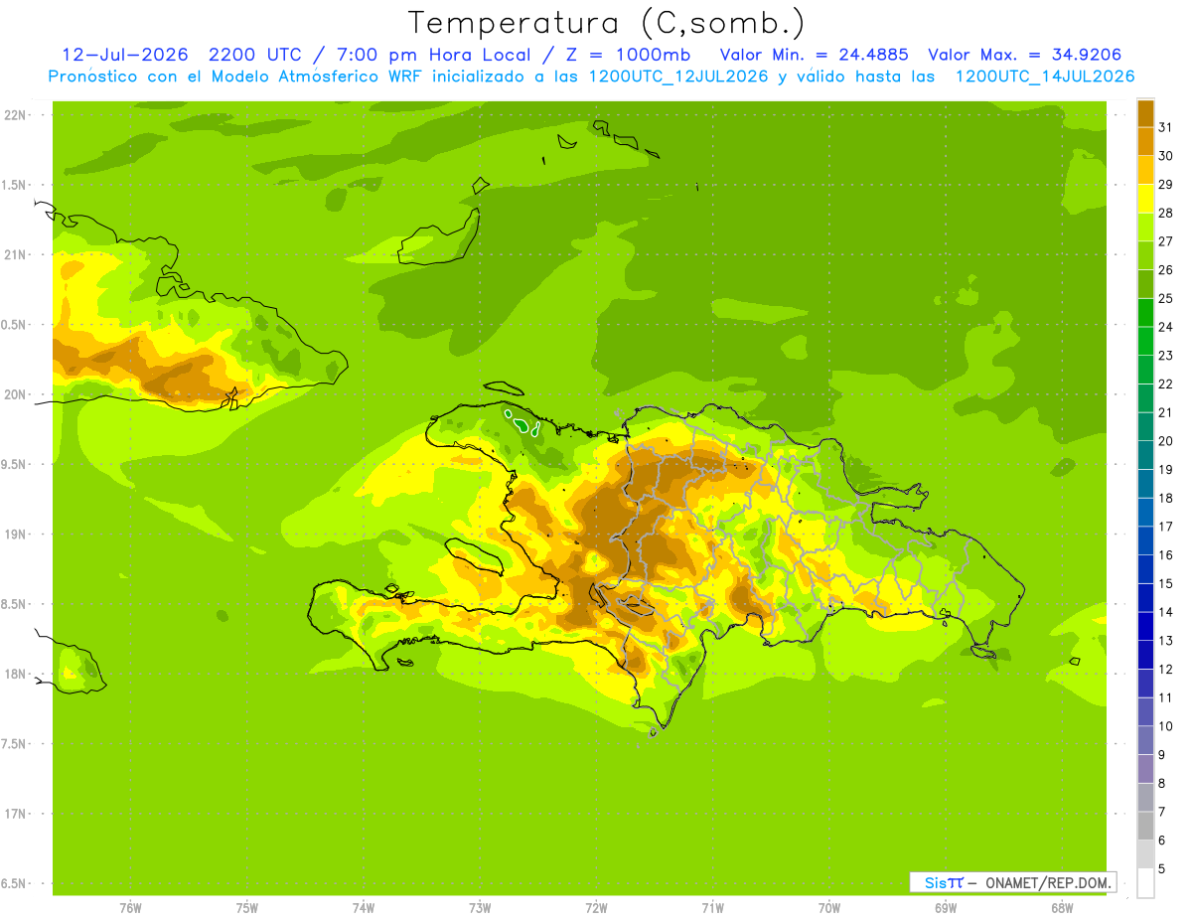Click the 19N latitude axis label

(x=17, y=535)
